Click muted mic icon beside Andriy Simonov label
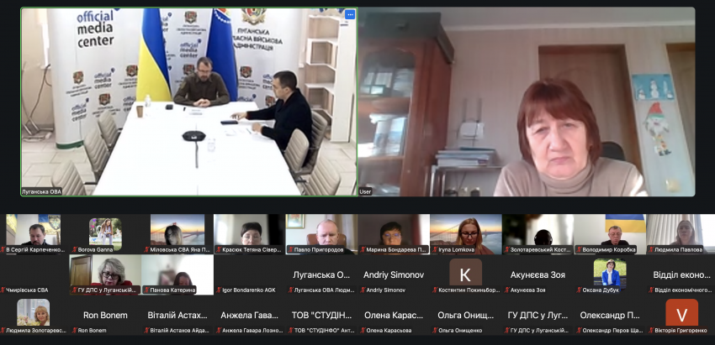Screen dimensions: 715x345 [363, 290]
